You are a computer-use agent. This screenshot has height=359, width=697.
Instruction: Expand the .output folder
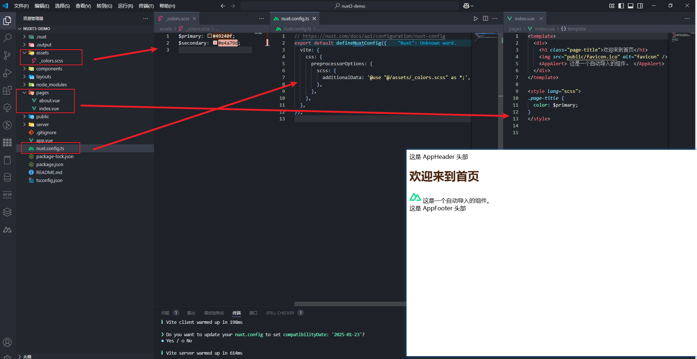24,45
